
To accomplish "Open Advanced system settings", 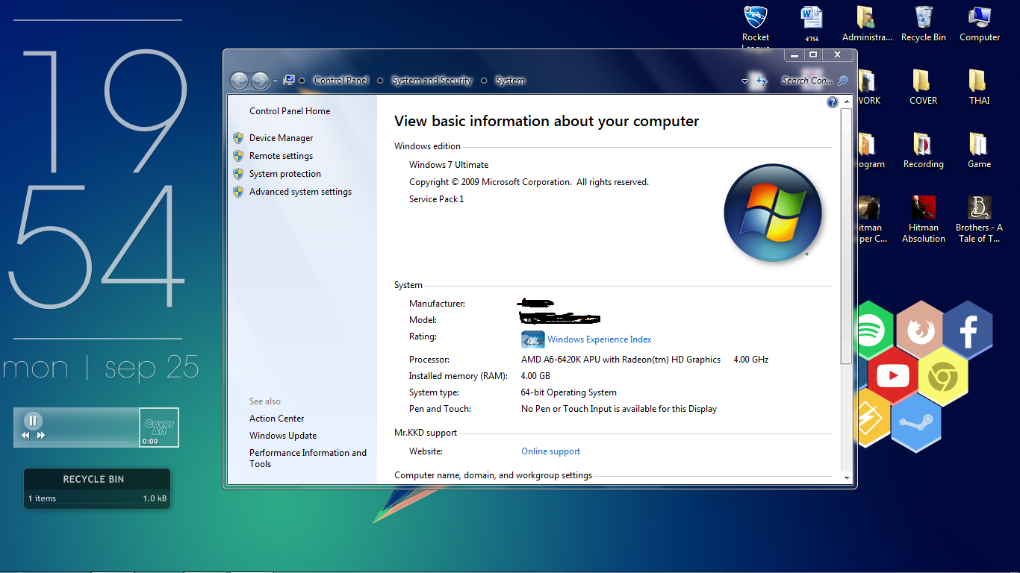I will point(300,192).
